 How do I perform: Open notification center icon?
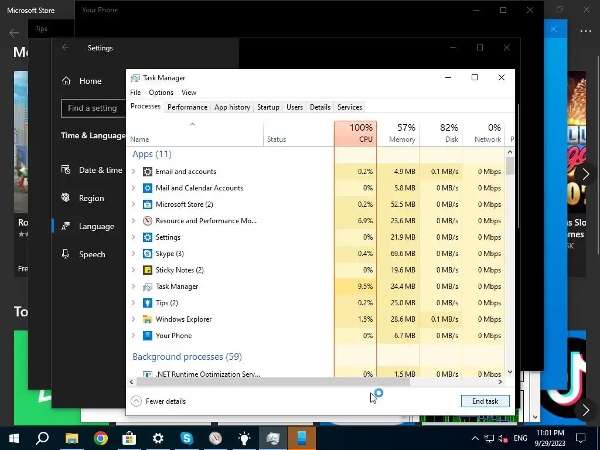point(581,438)
